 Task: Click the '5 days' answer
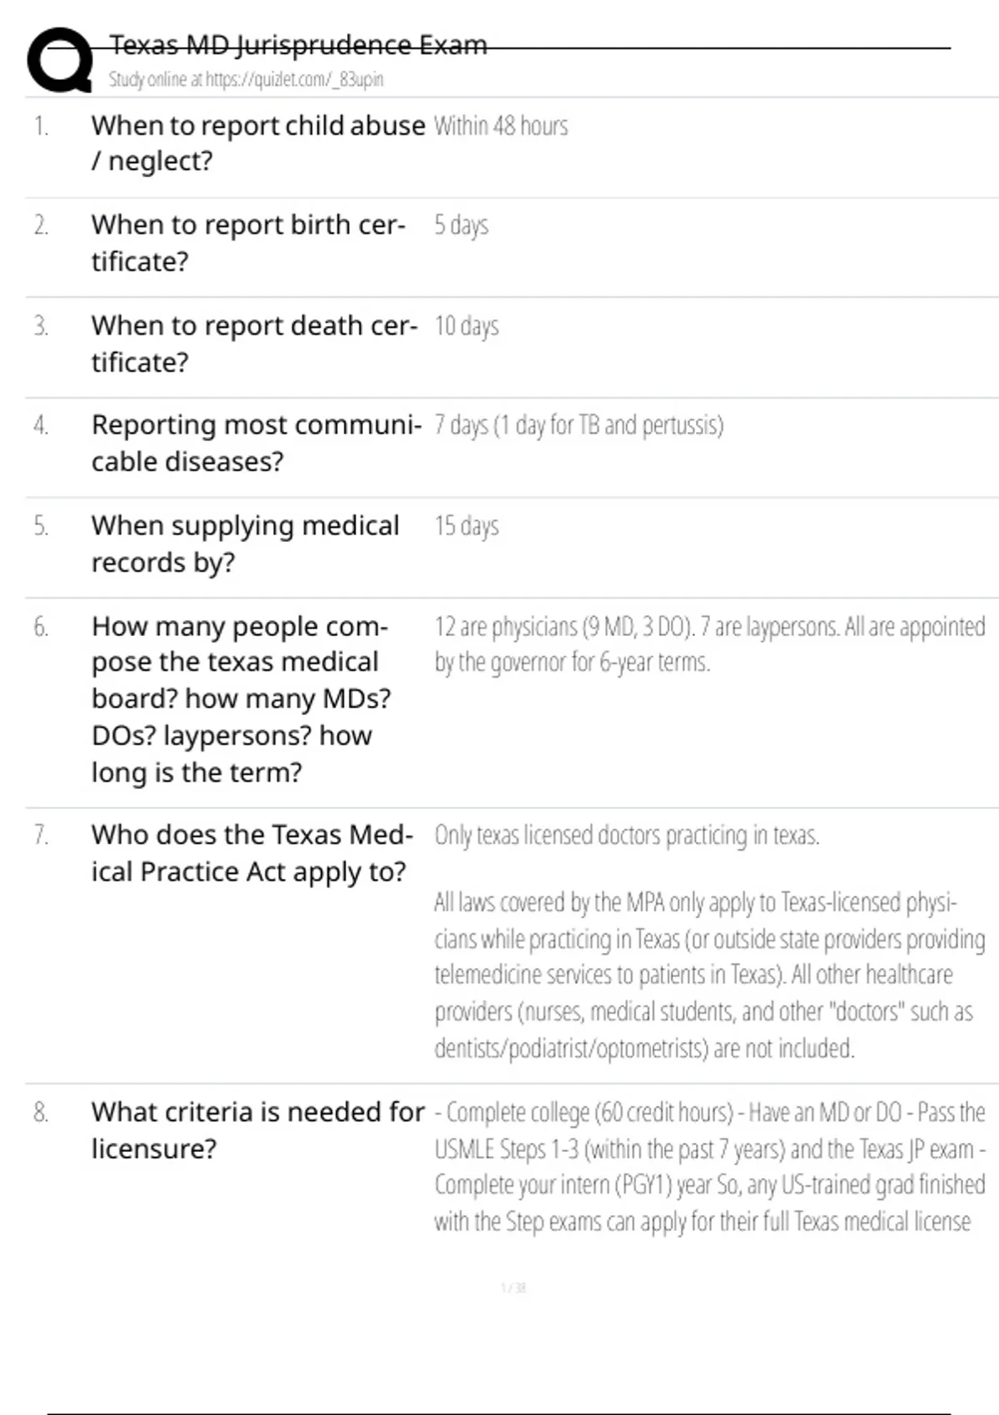(x=461, y=226)
